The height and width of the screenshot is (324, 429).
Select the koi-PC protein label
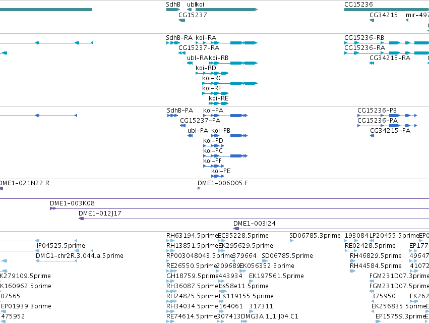(x=213, y=151)
